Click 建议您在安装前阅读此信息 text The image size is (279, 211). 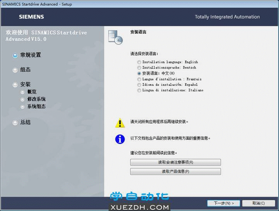coord(154,153)
